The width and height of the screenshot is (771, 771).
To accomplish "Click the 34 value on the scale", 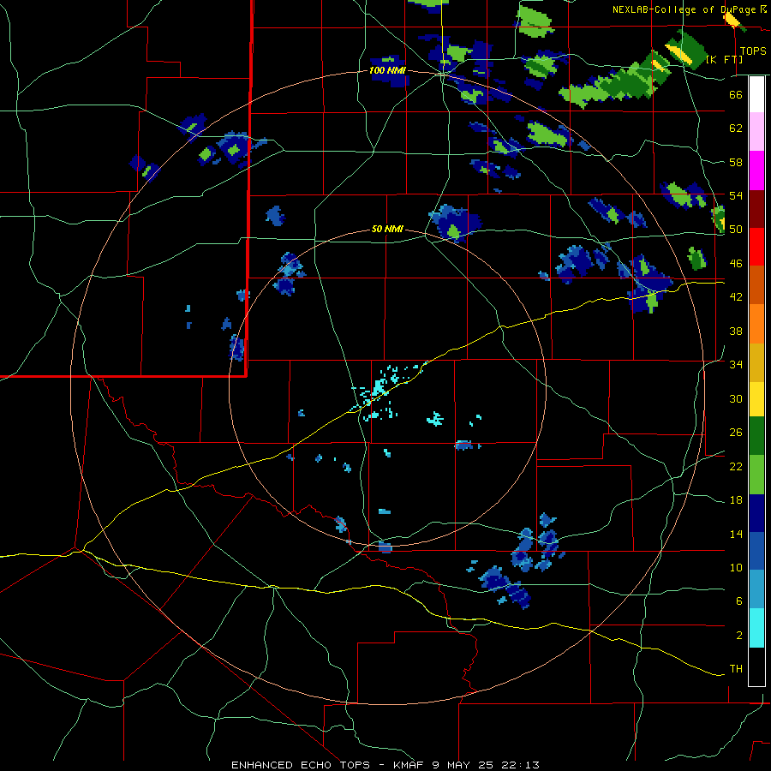I will click(736, 365).
